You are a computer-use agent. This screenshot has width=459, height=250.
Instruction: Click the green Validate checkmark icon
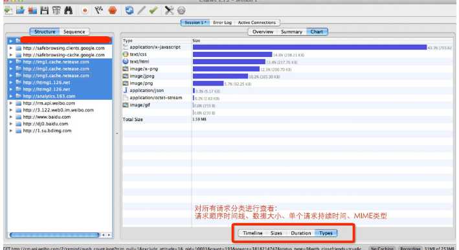click(153, 10)
